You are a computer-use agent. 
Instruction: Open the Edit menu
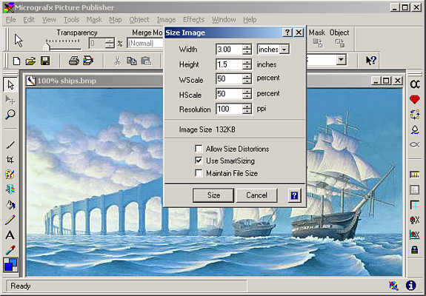click(x=29, y=20)
